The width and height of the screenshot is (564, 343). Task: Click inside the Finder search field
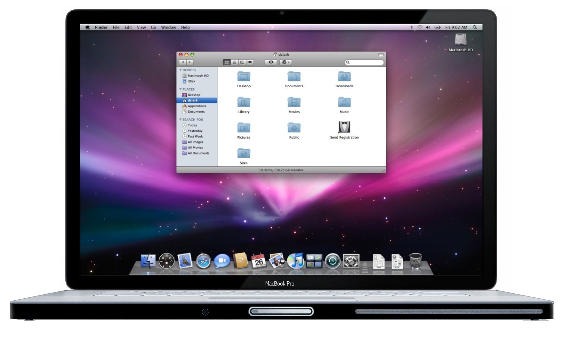(x=365, y=62)
